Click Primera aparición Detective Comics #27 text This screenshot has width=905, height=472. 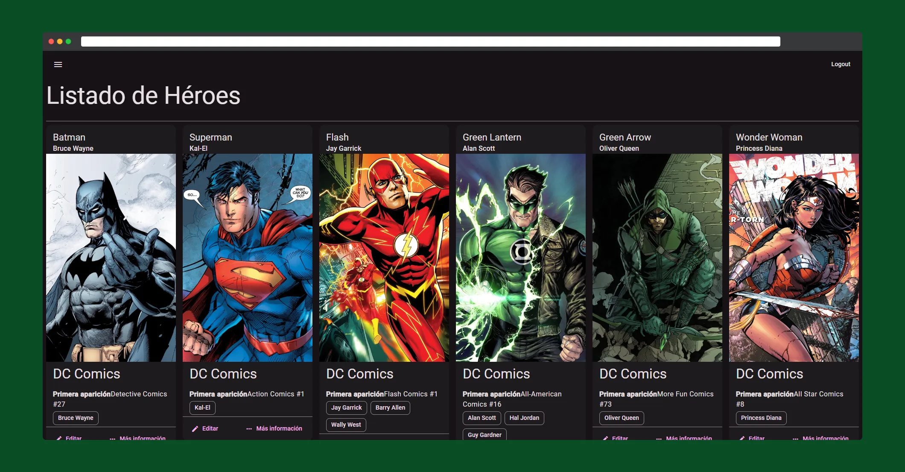coord(110,399)
